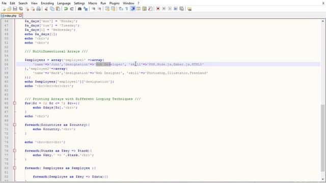Open the Edit menu
Image resolution: width=326 pixels, height=183 pixels.
(x=12, y=3)
